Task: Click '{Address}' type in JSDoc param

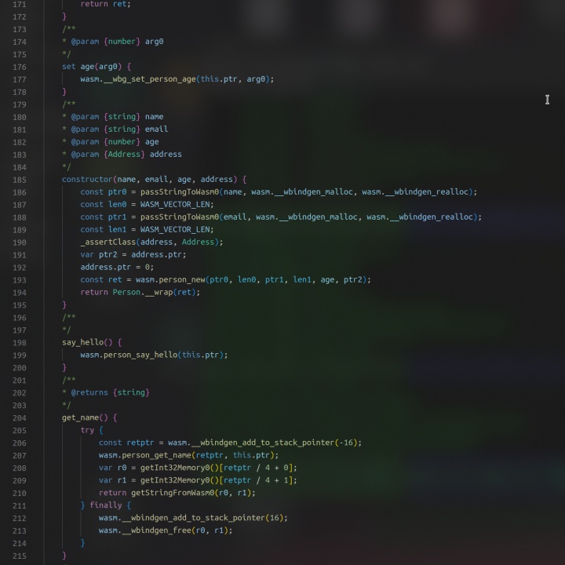Action: point(124,155)
